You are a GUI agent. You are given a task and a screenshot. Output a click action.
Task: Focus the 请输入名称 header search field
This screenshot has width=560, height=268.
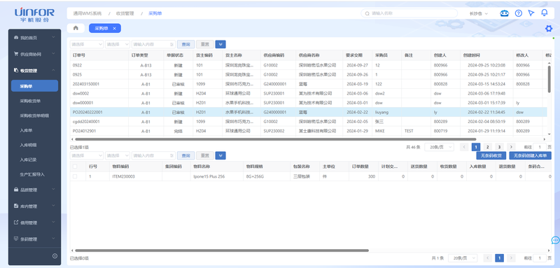tap(409, 13)
